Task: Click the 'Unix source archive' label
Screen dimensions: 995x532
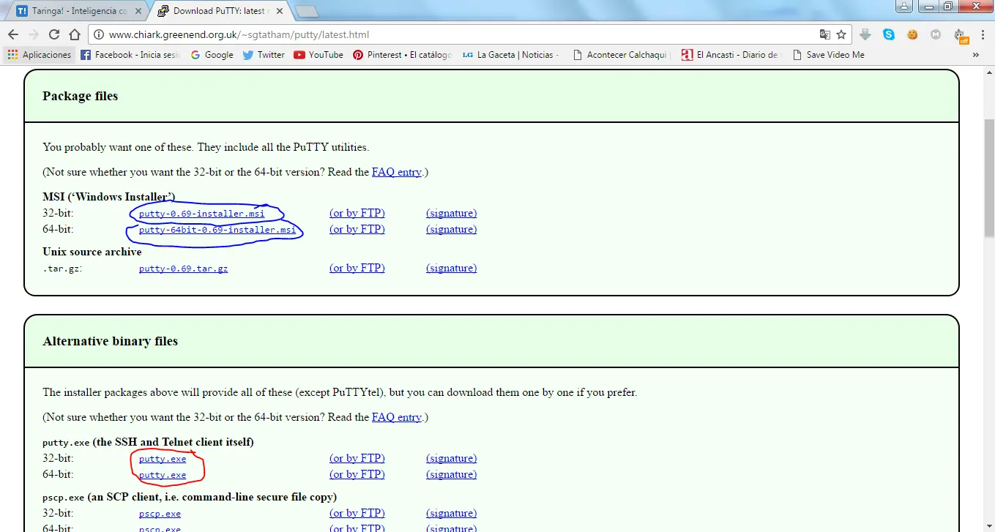Action: click(x=92, y=252)
